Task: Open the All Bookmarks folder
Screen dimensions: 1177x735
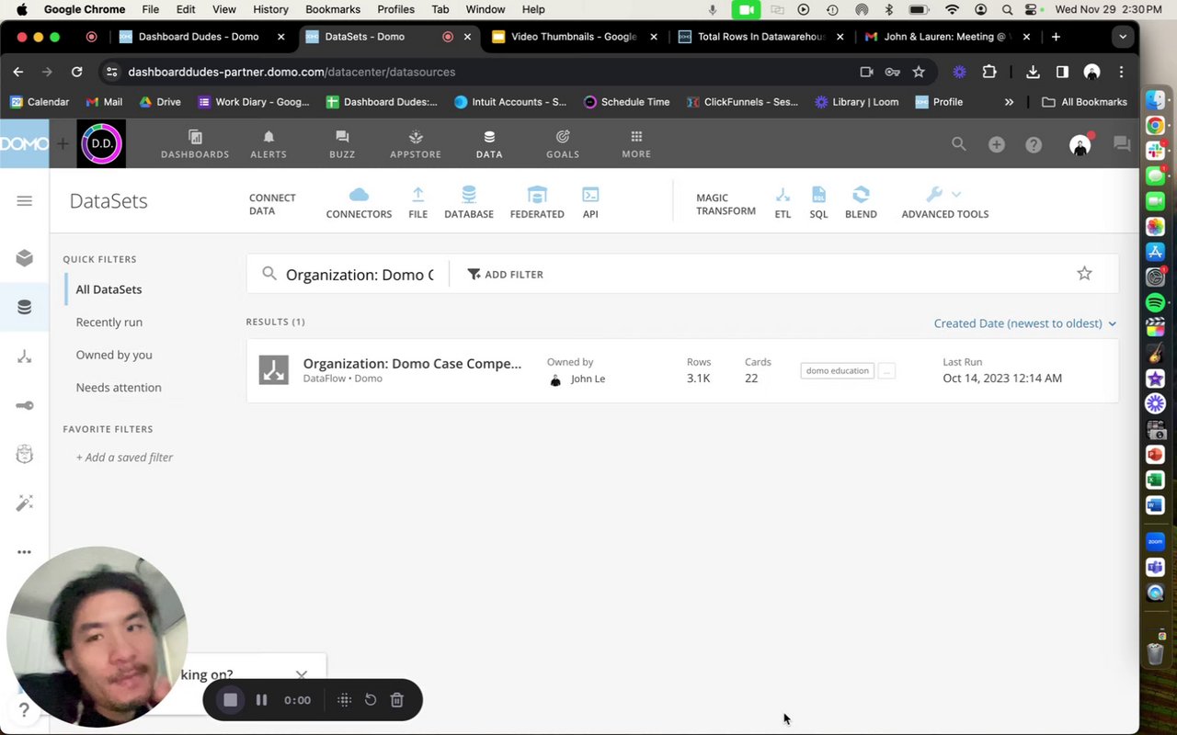Action: (1084, 102)
